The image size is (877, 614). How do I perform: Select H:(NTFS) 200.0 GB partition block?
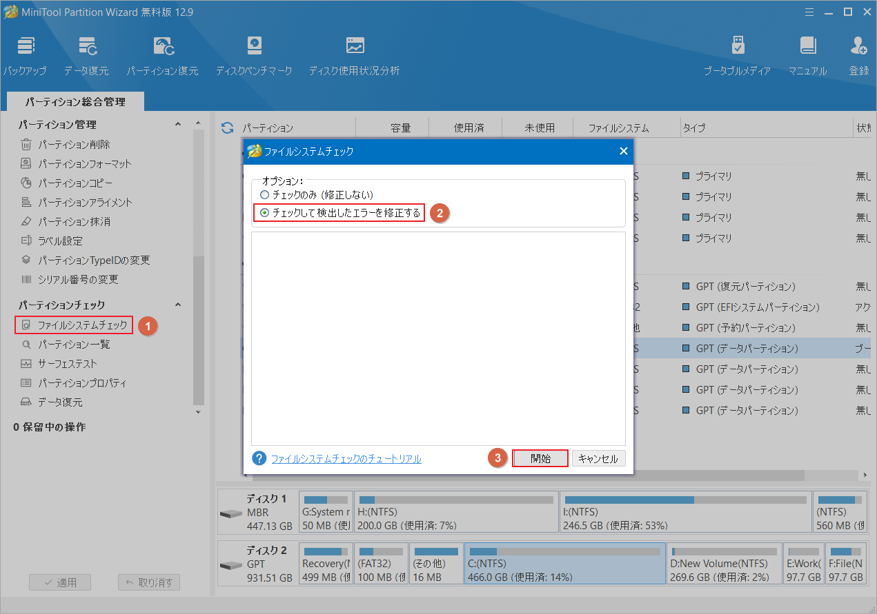click(456, 512)
